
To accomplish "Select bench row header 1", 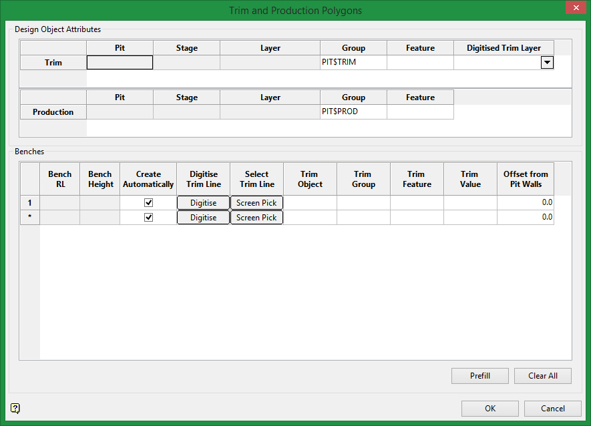I will tap(30, 203).
